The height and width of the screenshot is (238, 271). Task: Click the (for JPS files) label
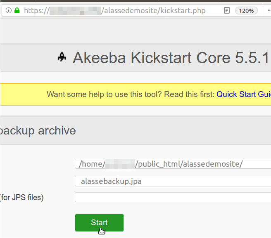pyautogui.click(x=22, y=198)
